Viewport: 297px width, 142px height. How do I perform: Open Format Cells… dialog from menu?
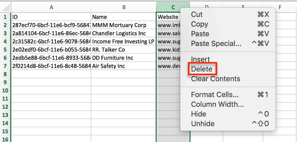(x=228, y=94)
